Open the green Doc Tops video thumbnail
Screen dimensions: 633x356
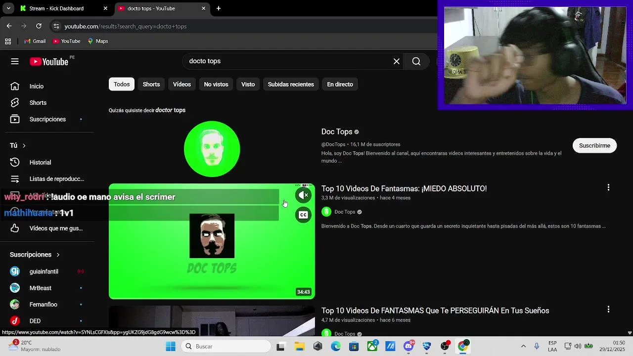tap(212, 241)
